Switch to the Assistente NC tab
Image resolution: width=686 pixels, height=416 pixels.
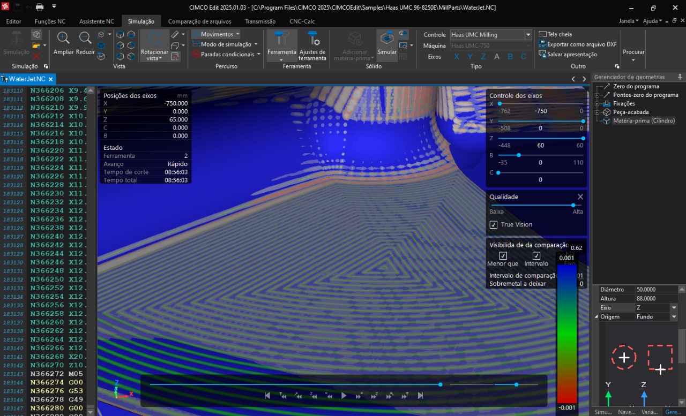[96, 21]
